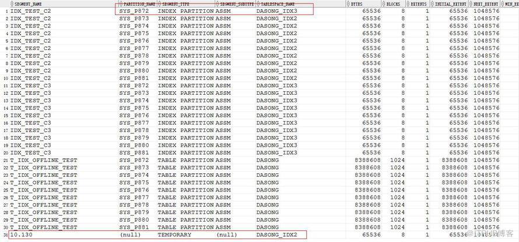519x242 pixels.
Task: Click INDEX PARTITION cell in row 7
Action: [x=185, y=56]
